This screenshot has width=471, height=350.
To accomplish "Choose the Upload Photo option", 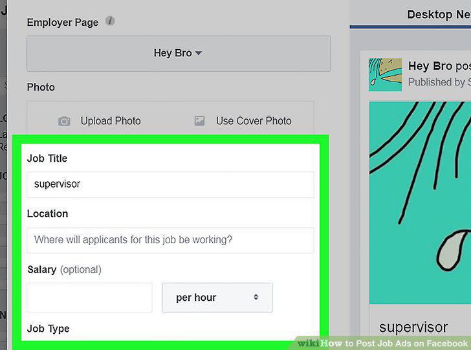I will click(x=111, y=121).
